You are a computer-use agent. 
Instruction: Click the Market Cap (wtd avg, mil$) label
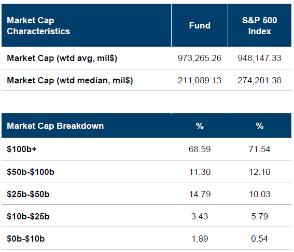62,58
